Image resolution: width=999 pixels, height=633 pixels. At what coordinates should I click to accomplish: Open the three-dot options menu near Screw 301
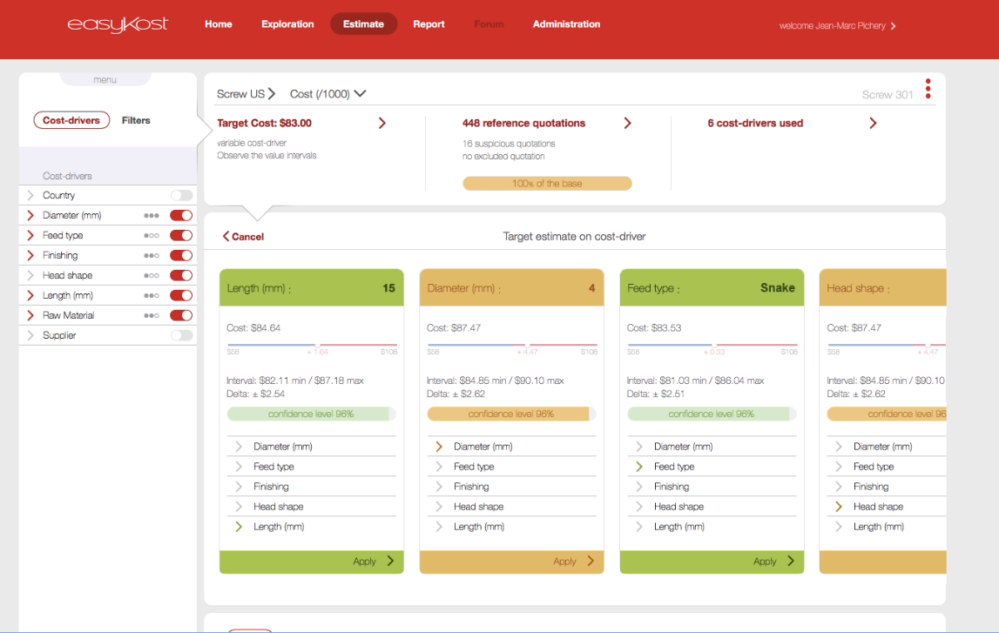pyautogui.click(x=928, y=89)
